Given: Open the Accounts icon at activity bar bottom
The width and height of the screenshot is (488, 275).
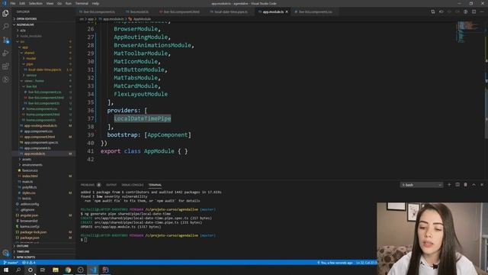Looking at the screenshot, I should [x=5, y=253].
